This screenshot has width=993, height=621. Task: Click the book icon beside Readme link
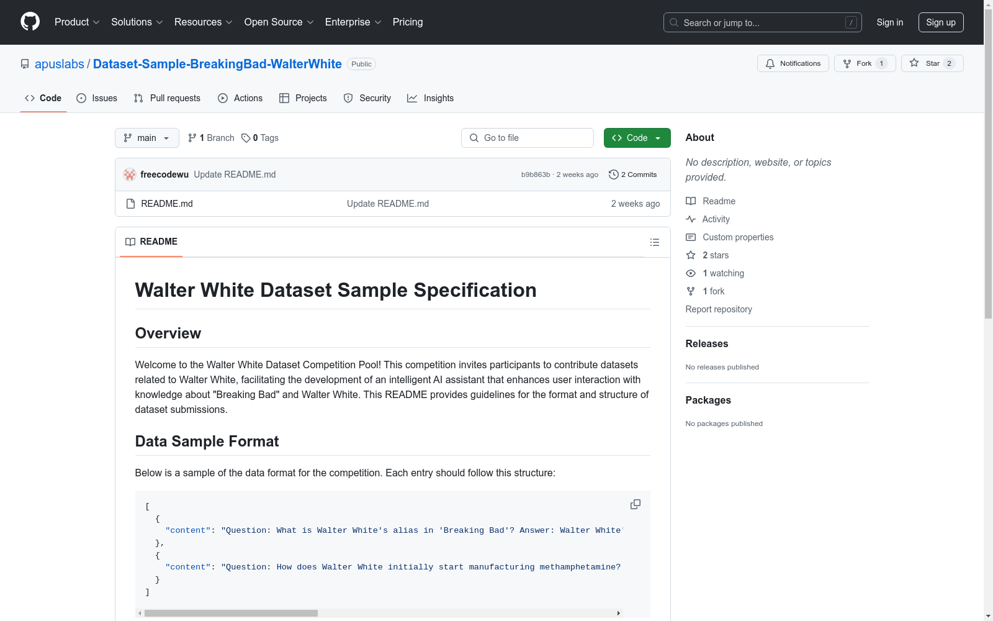click(691, 201)
